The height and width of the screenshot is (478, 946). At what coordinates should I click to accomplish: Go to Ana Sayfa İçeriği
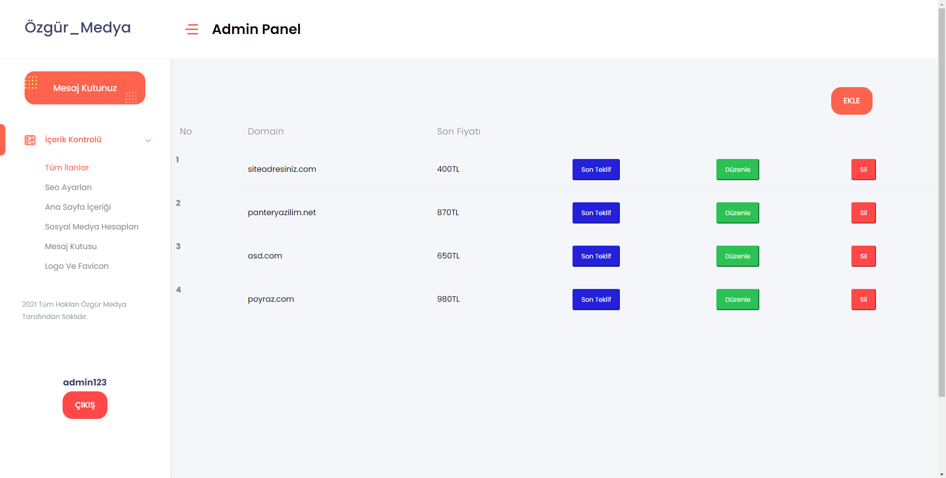click(78, 207)
